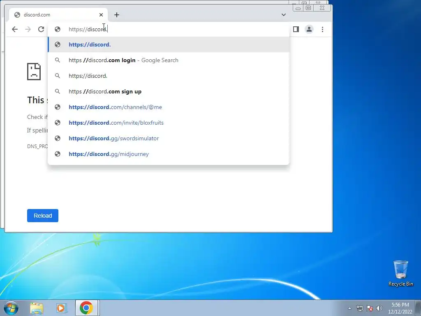
Task: Reload the page with the toolbar refresh icon
Action: pyautogui.click(x=41, y=29)
